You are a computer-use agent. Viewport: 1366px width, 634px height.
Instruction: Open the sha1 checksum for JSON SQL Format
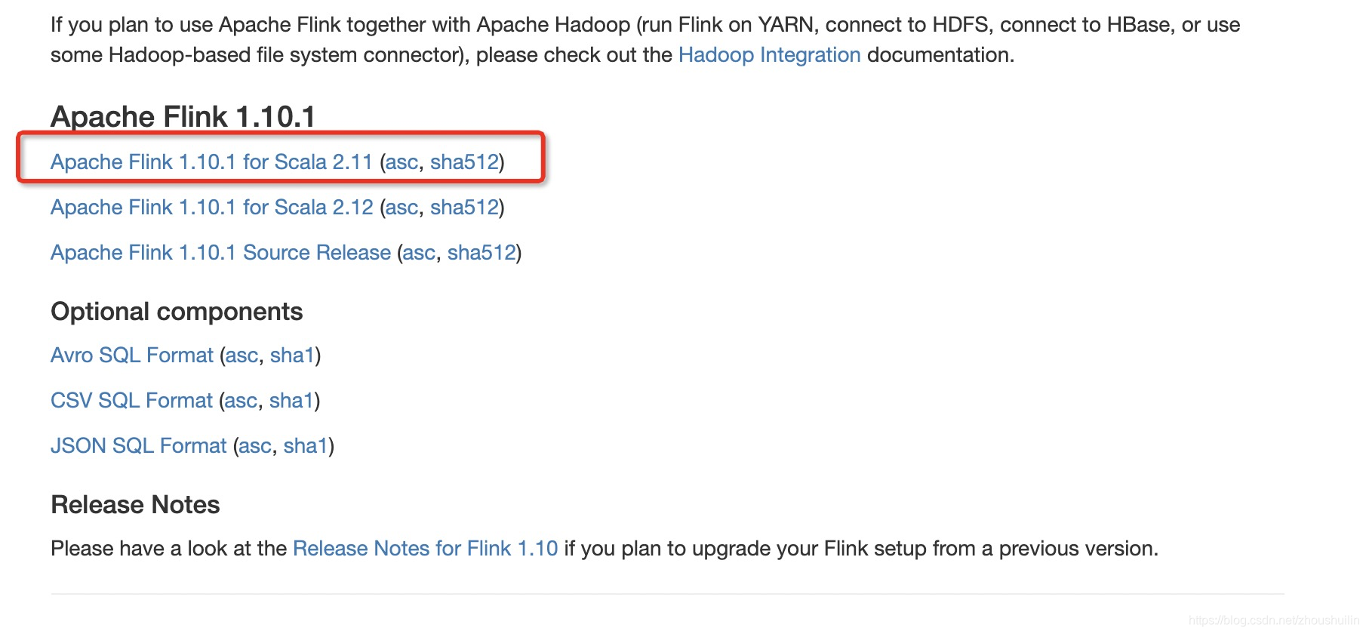click(306, 445)
